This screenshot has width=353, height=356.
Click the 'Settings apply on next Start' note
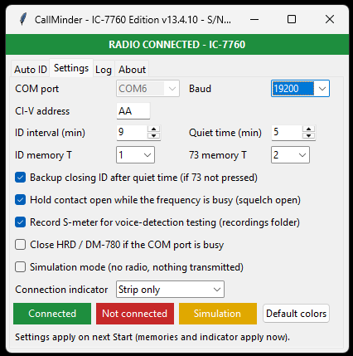coord(152,337)
